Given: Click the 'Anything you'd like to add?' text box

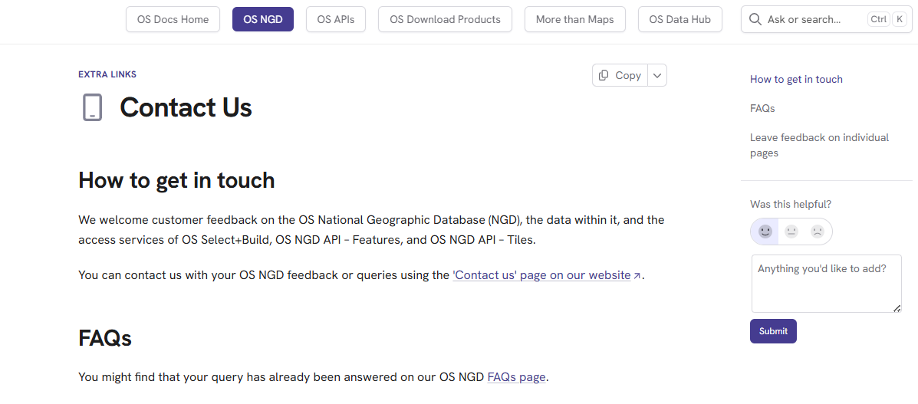Looking at the screenshot, I should tap(825, 284).
